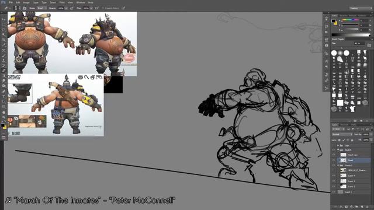Select the Rectangular Marquee tool
The image size is (374, 210).
4,24
